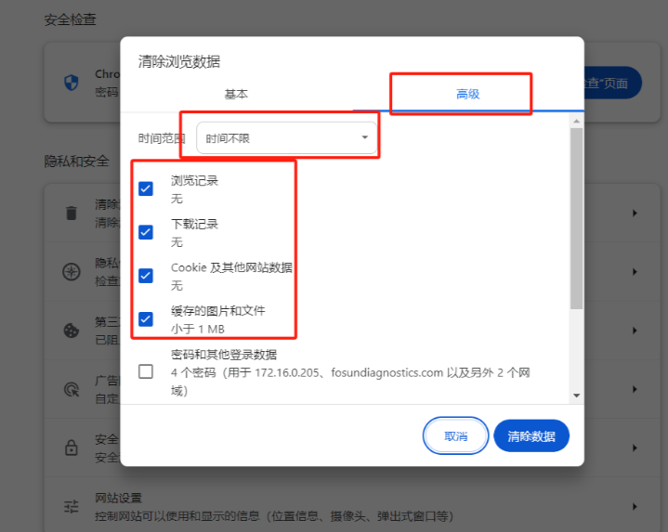Uncheck the 浏览记录 checkbox

coord(146,188)
